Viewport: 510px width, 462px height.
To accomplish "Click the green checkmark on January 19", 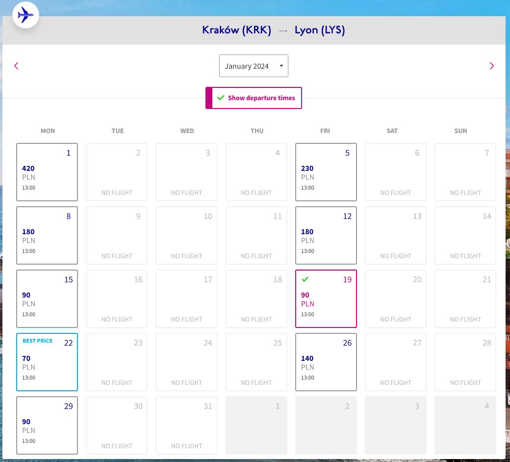I will [x=305, y=279].
